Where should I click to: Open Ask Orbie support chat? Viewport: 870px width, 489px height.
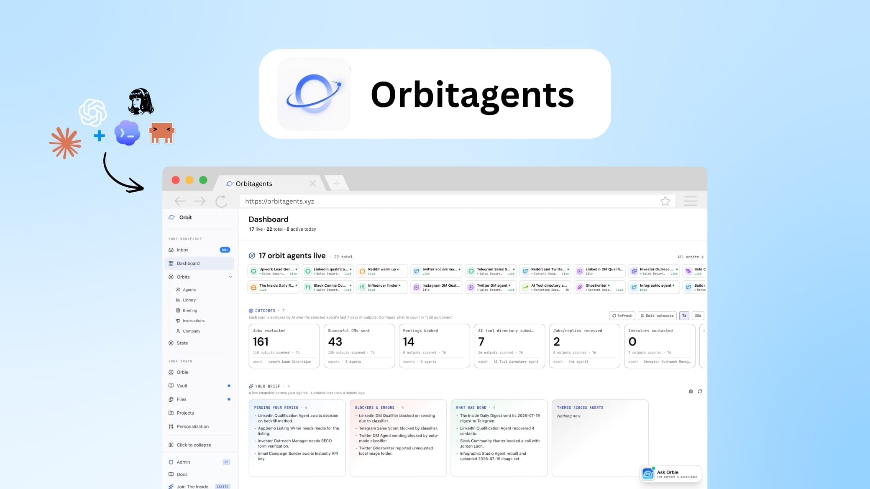[x=671, y=474]
